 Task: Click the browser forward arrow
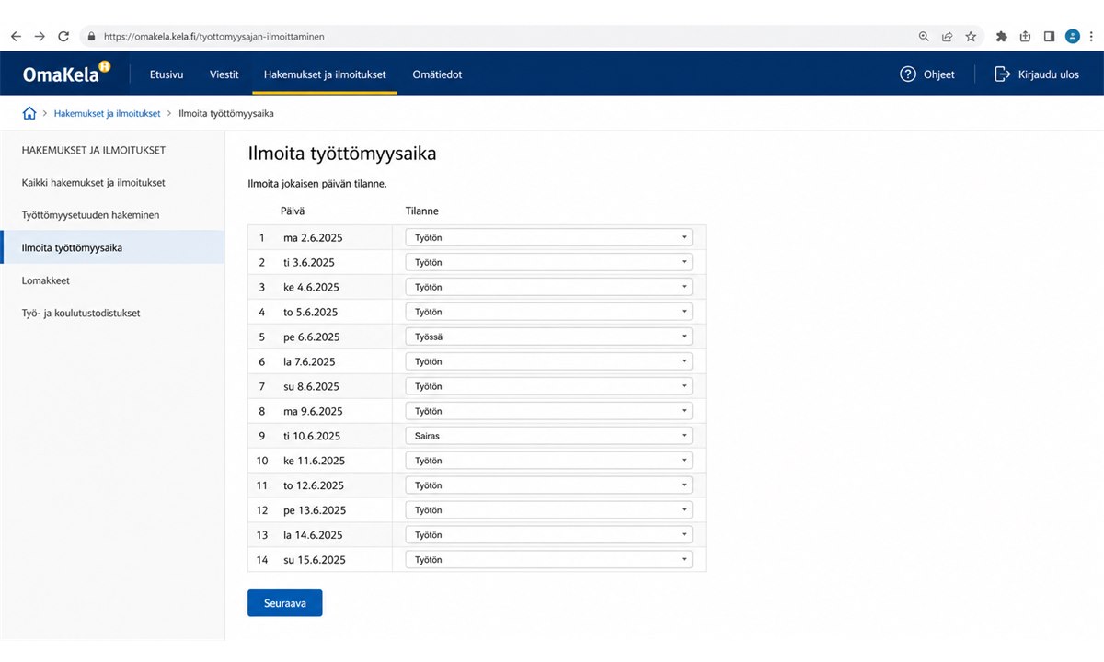pos(40,37)
